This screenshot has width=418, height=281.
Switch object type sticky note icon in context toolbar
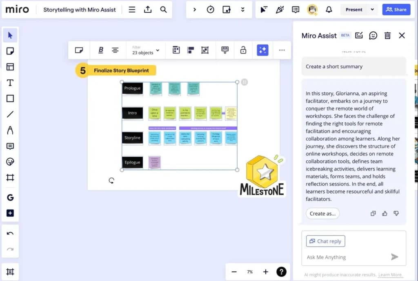click(79, 50)
